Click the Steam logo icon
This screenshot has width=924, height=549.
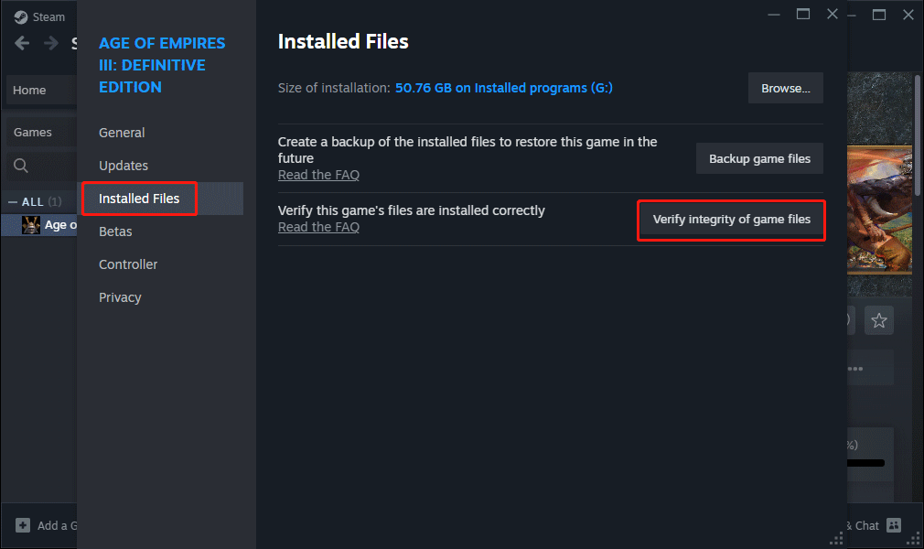20,16
